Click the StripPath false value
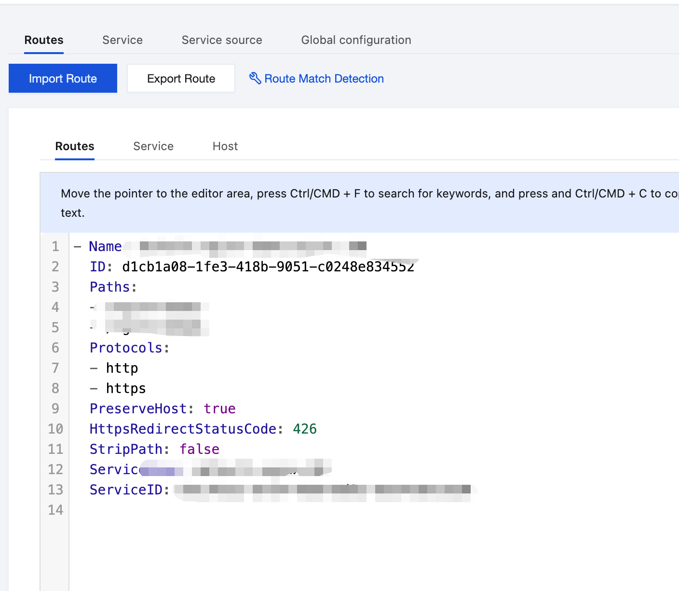The image size is (679, 591). click(x=199, y=449)
